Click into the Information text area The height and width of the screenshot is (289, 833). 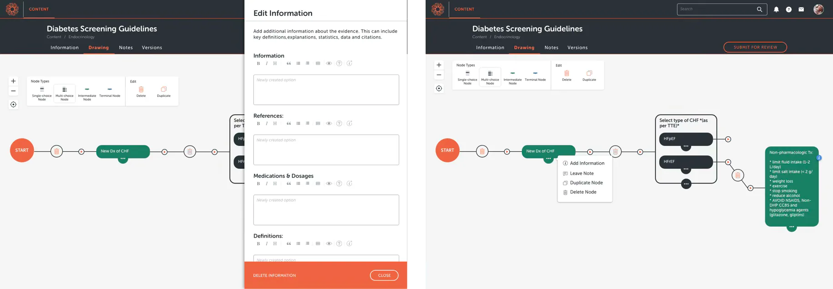326,90
